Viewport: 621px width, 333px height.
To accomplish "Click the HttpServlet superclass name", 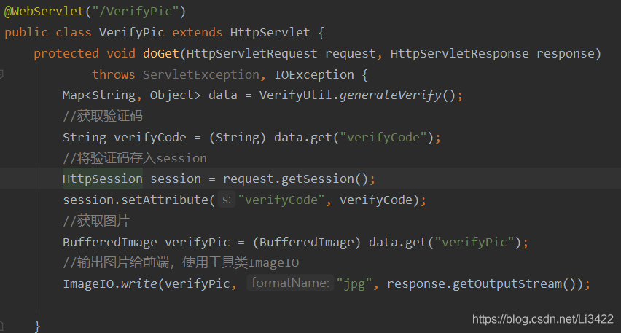I will coord(270,32).
